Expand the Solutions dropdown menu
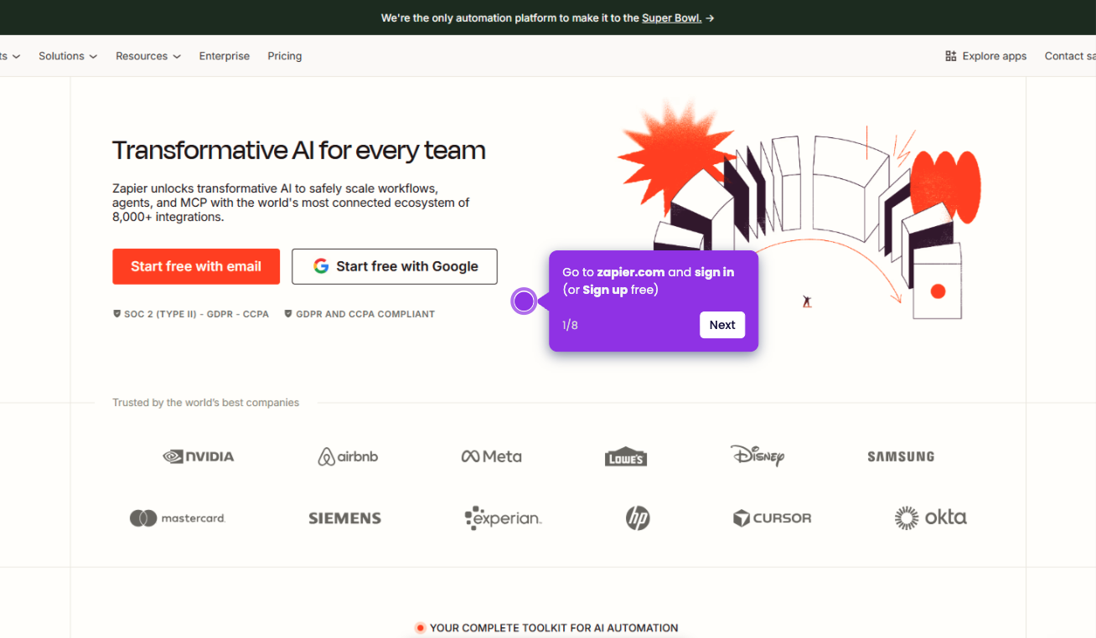Screen dimensions: 1096x638 tap(68, 56)
